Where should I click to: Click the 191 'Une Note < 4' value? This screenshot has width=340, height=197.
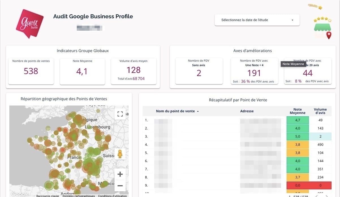point(254,73)
